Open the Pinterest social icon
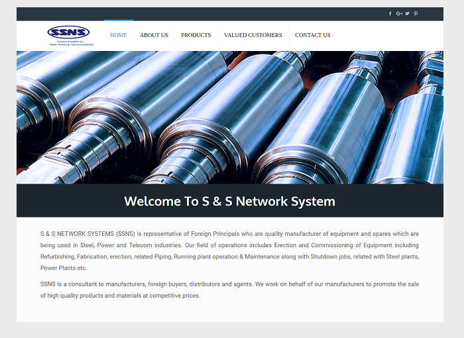Screen dimensions: 464x338 (416, 14)
